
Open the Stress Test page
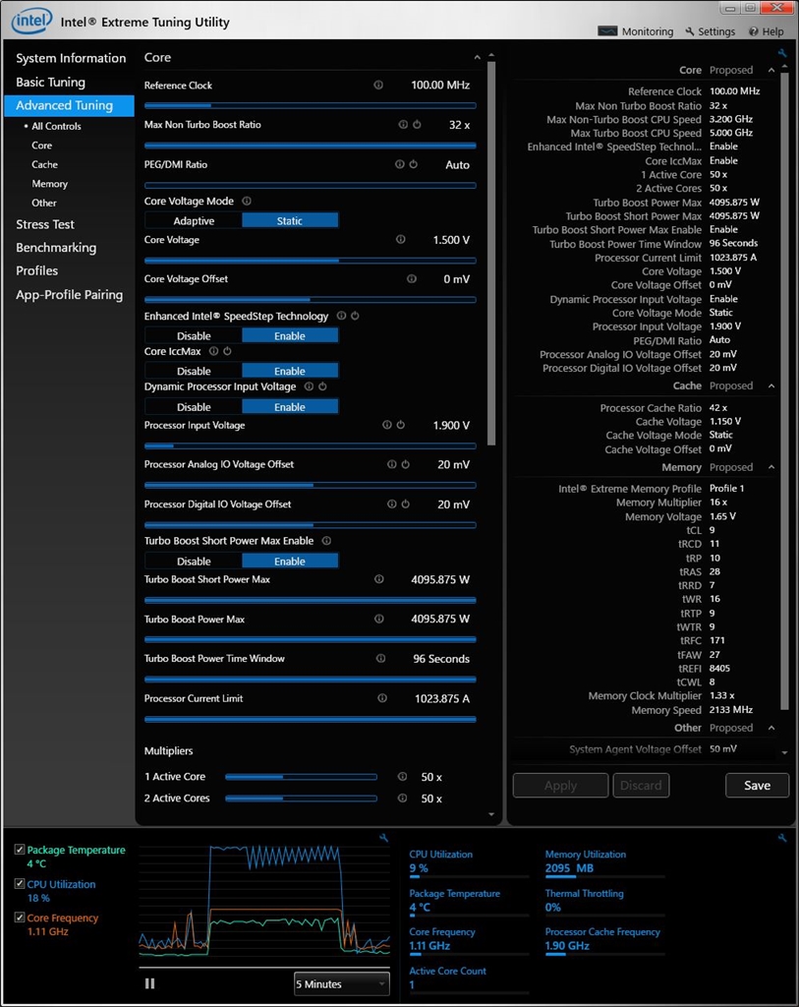point(45,224)
